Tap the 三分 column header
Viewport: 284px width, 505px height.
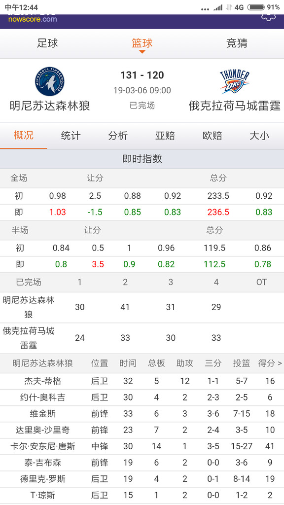213,363
